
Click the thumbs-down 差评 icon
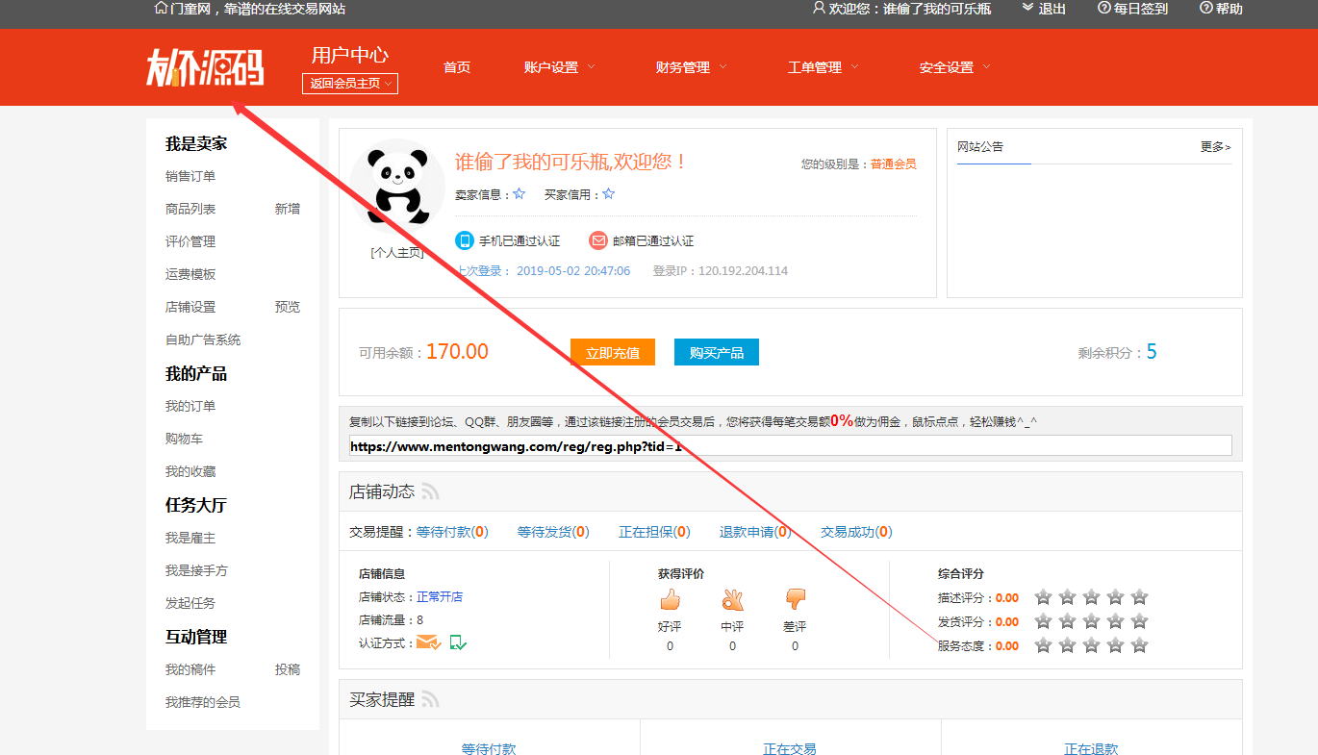(x=795, y=600)
